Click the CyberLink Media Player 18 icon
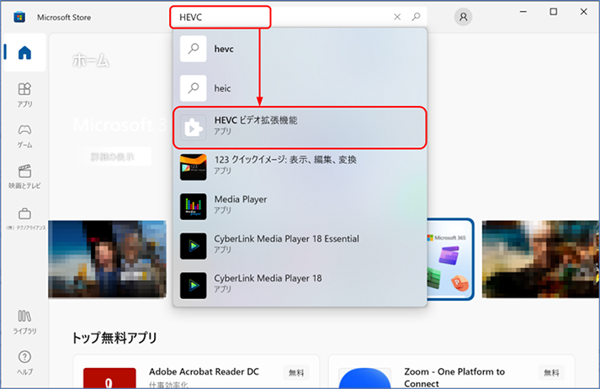This screenshot has height=389, width=600. (194, 285)
